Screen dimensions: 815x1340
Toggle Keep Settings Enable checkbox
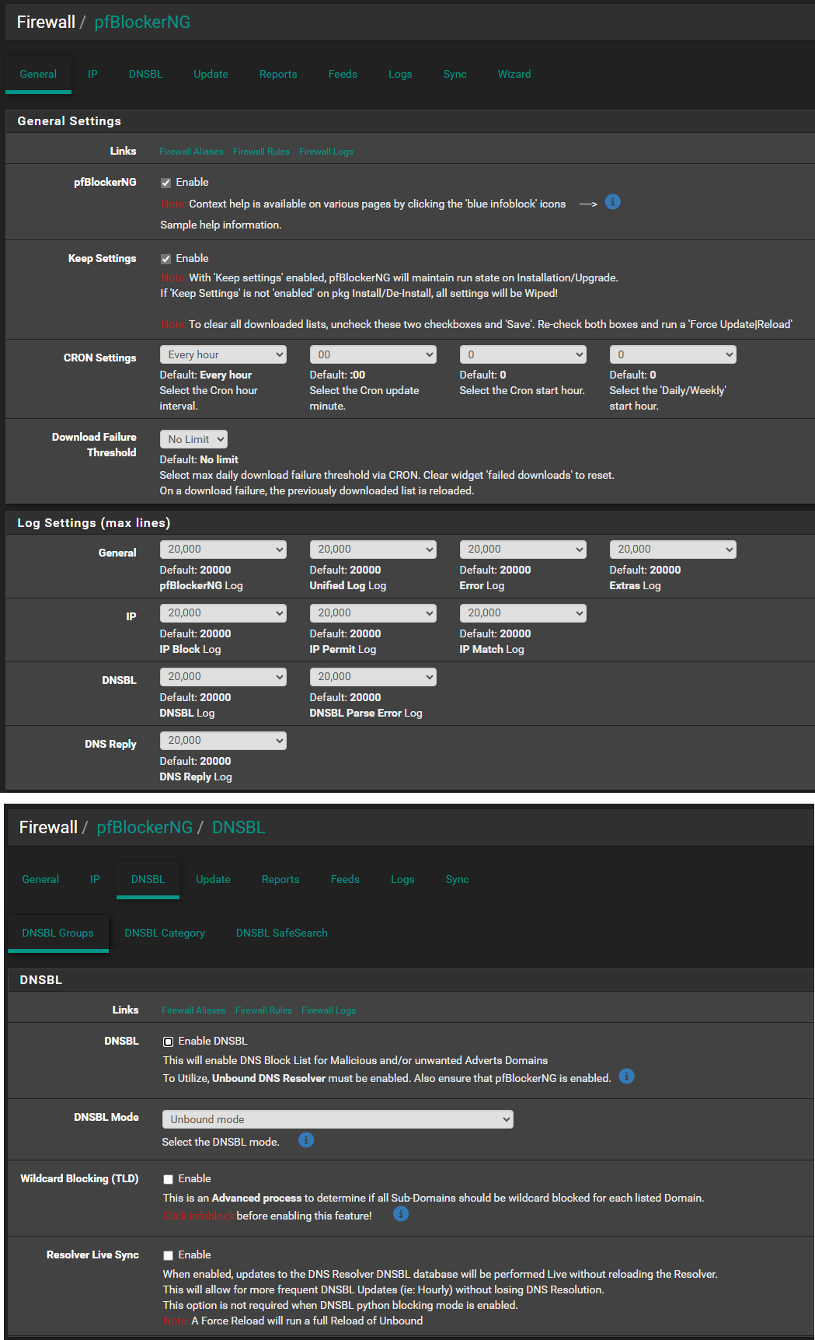[165, 259]
